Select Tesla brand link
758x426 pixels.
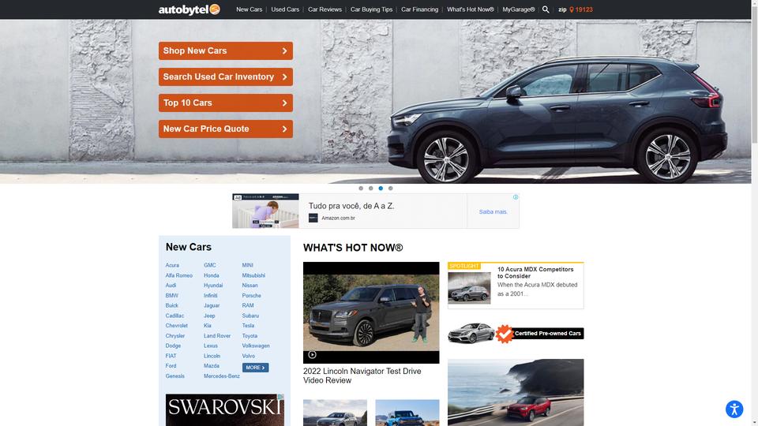[x=248, y=326]
